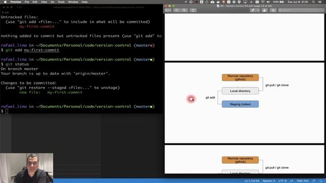This screenshot has height=183, width=326.
Task: Open the Window menu
Action: pos(73,2)
